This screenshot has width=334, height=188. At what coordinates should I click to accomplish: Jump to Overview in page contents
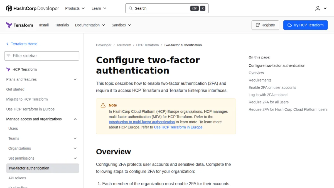click(256, 73)
